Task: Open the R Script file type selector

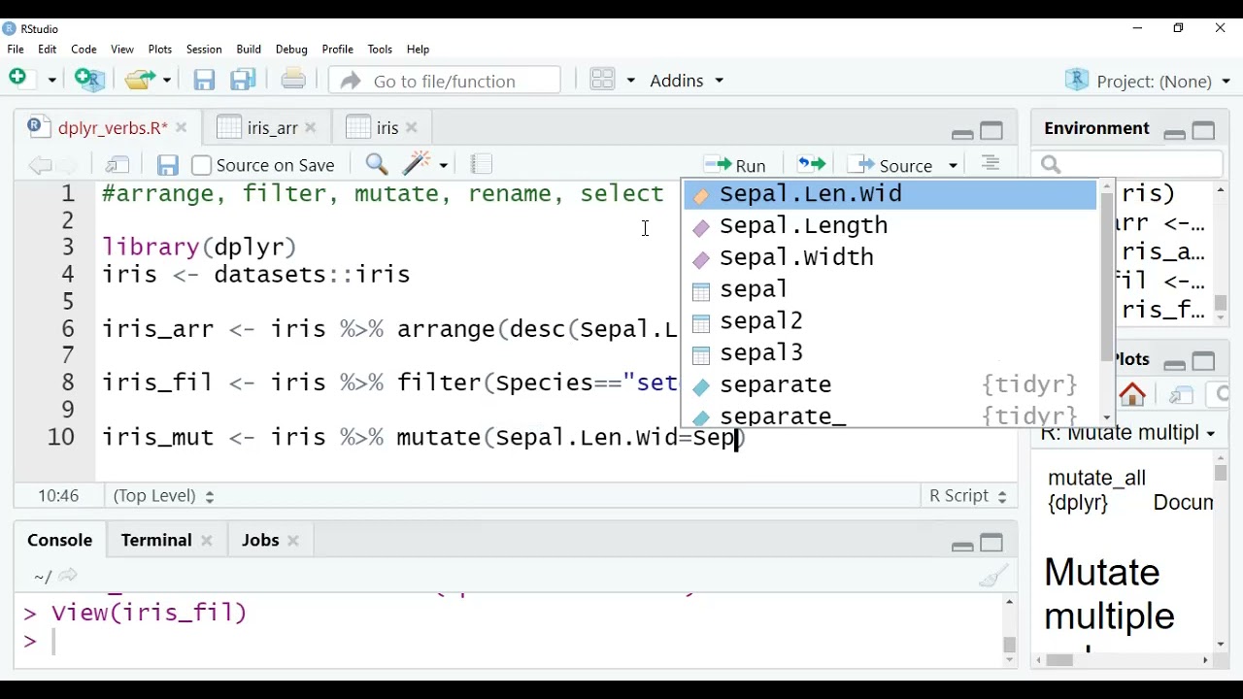Action: (967, 495)
